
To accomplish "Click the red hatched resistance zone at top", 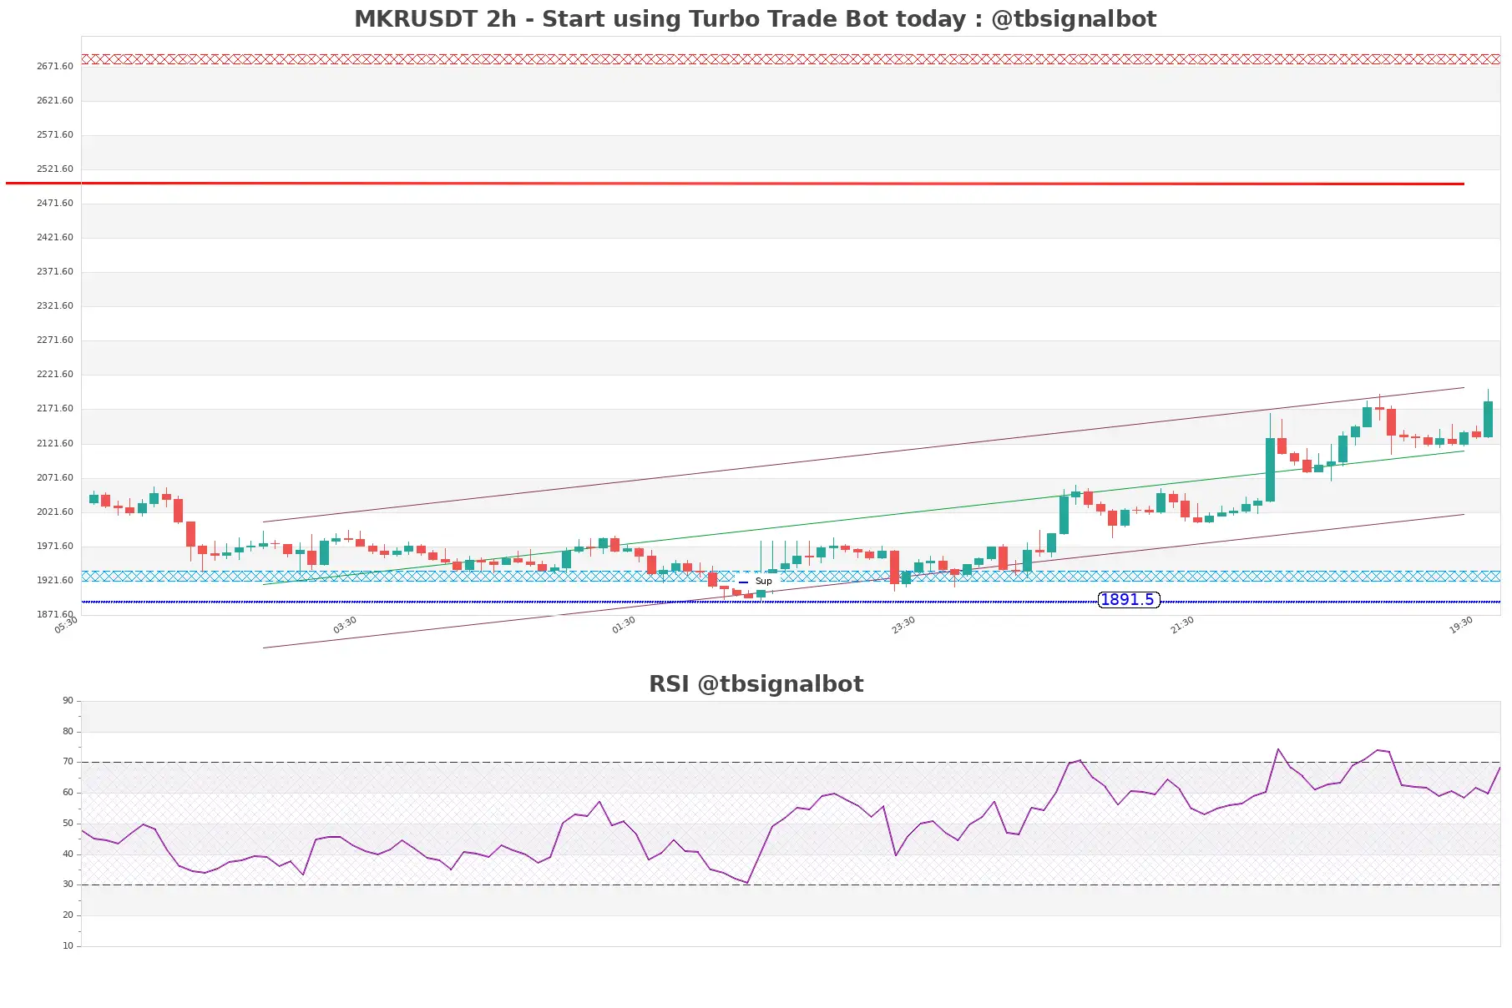I will tap(791, 59).
